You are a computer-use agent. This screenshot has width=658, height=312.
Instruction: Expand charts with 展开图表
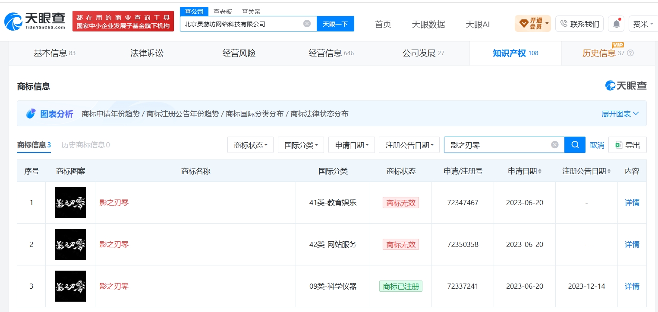point(620,114)
